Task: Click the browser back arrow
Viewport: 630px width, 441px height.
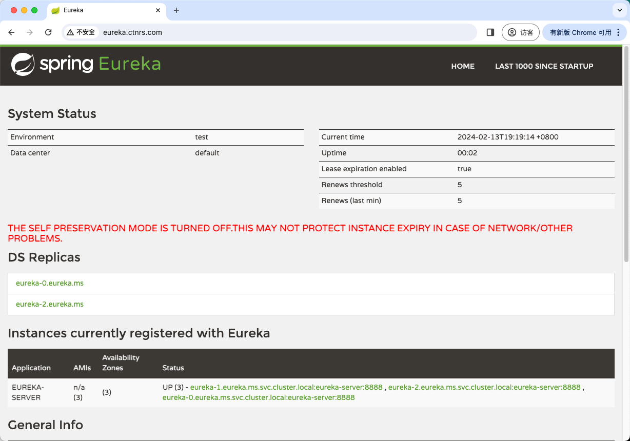Action: [11, 32]
